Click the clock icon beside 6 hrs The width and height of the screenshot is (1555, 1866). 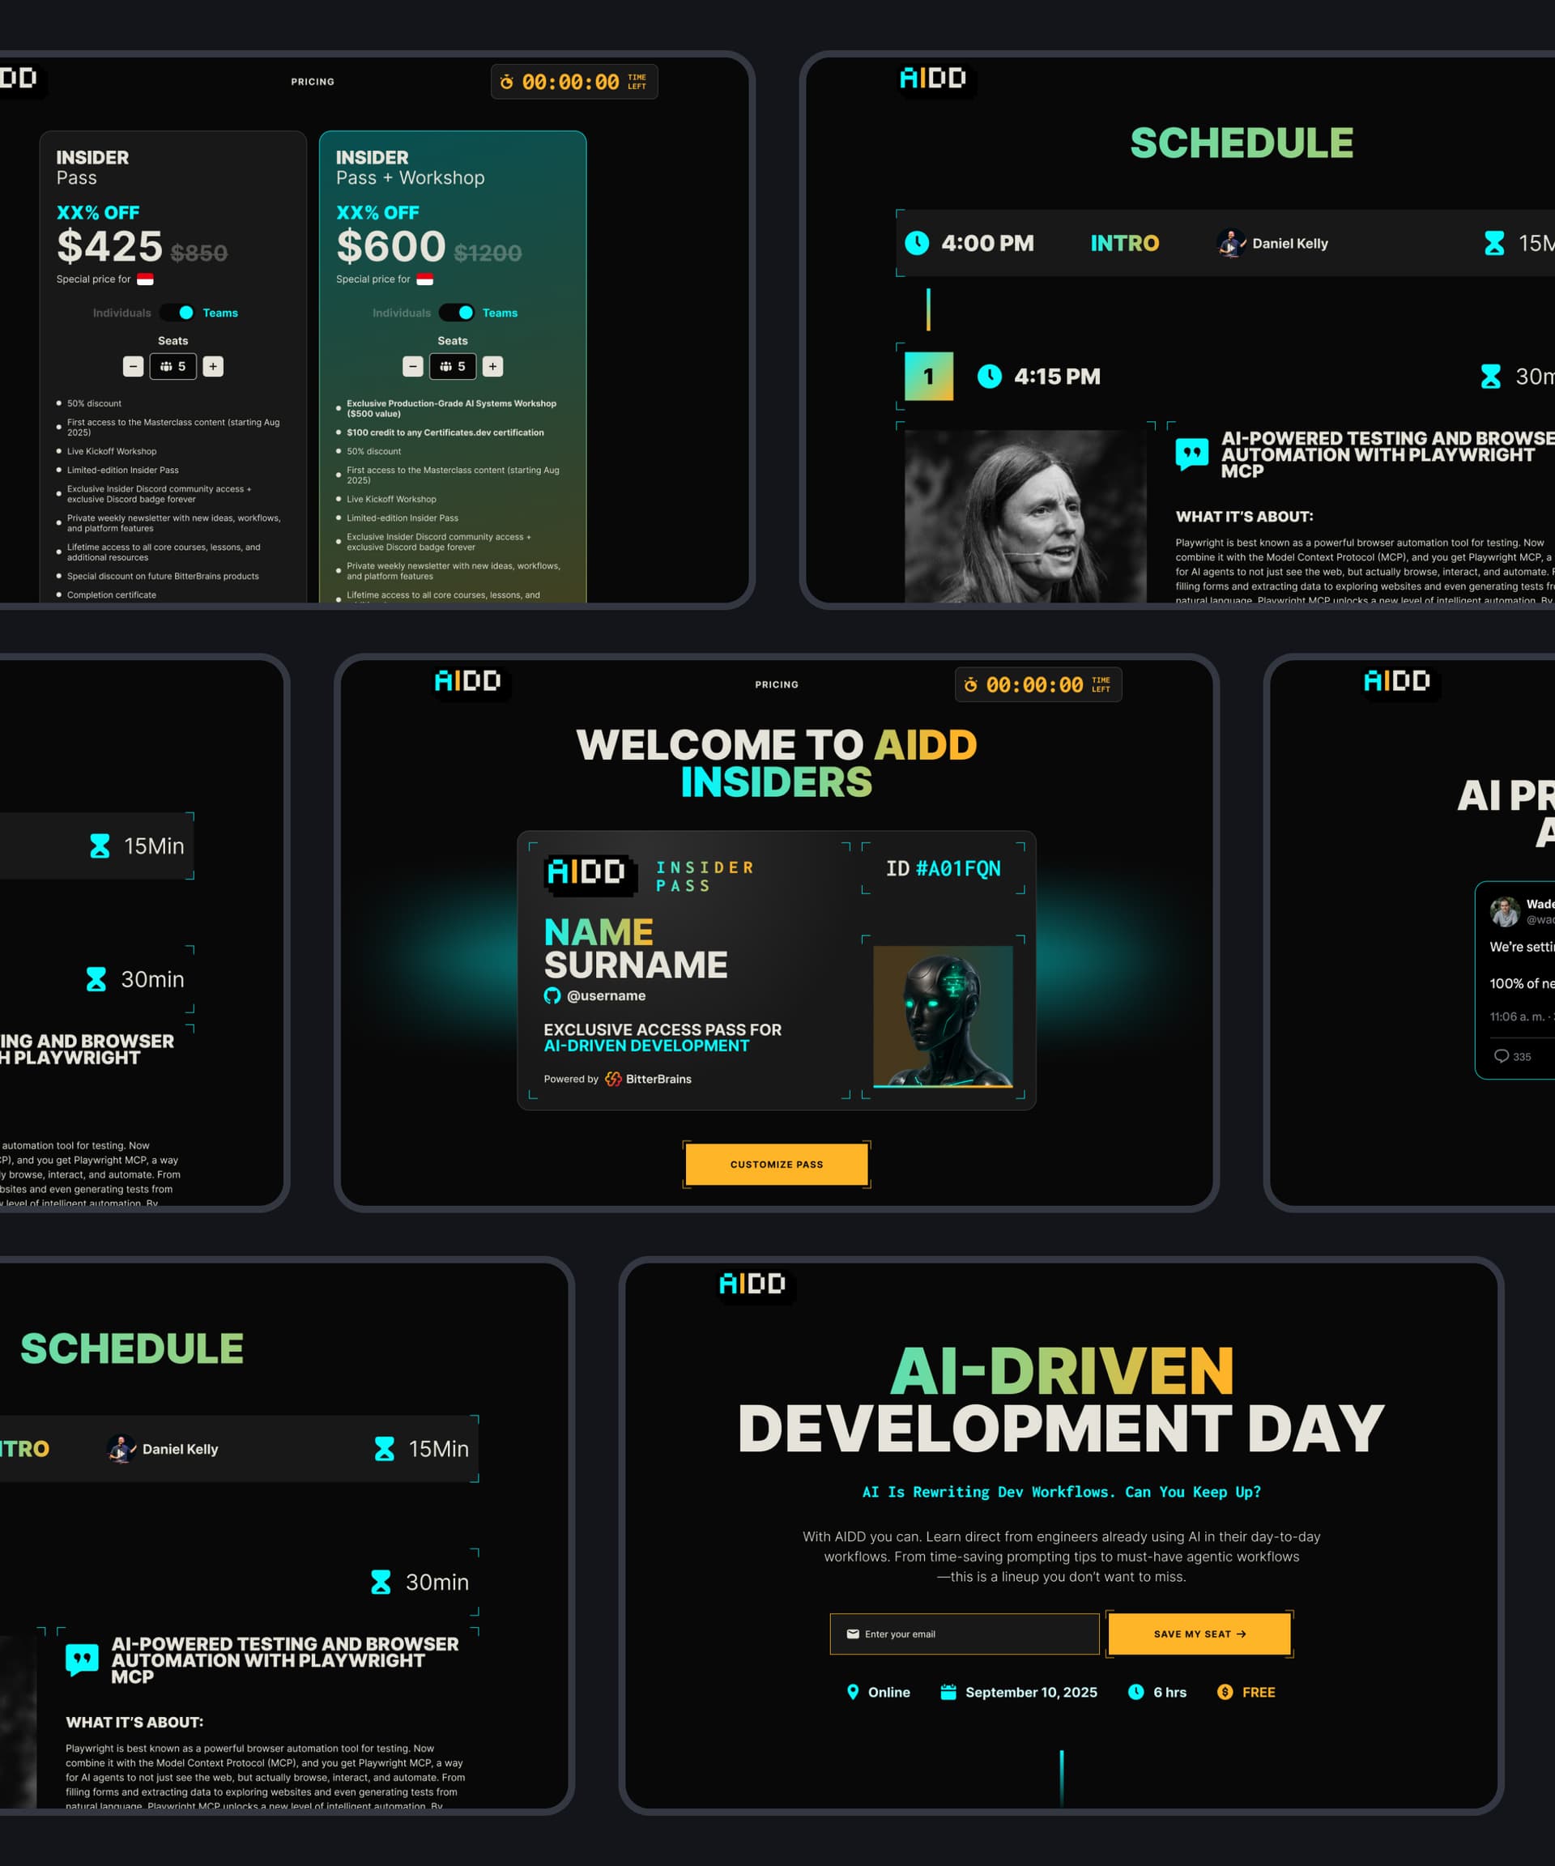(x=1135, y=1692)
